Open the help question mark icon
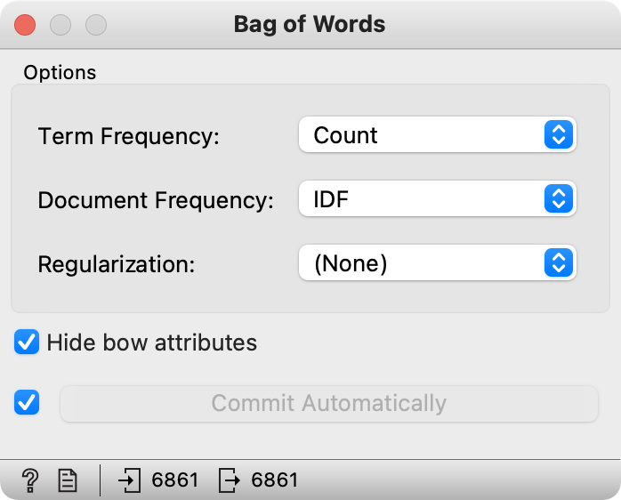Viewport: 621px width, 500px height. pyautogui.click(x=31, y=480)
